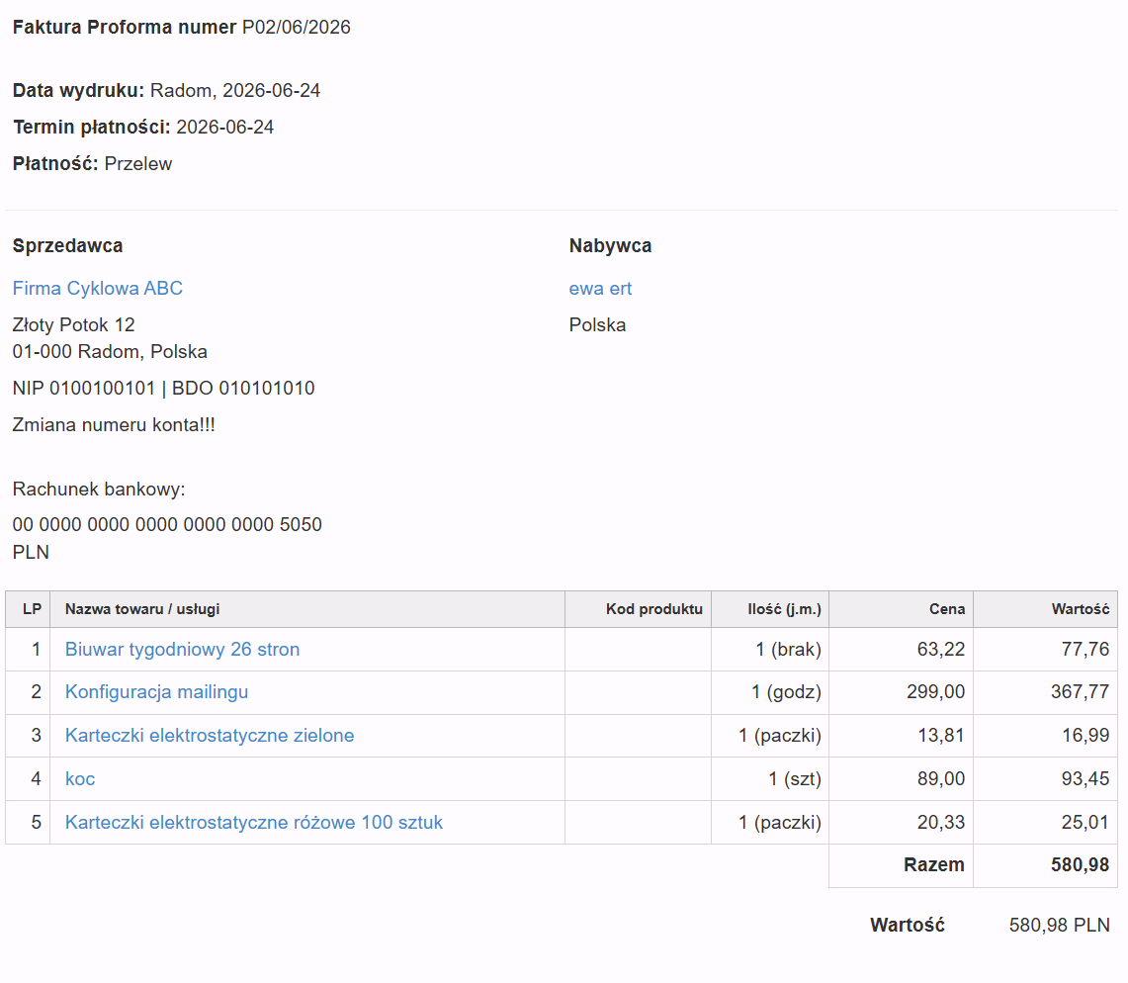Select the bank account number ending 5050
The height and width of the screenshot is (983, 1128).
(x=167, y=524)
